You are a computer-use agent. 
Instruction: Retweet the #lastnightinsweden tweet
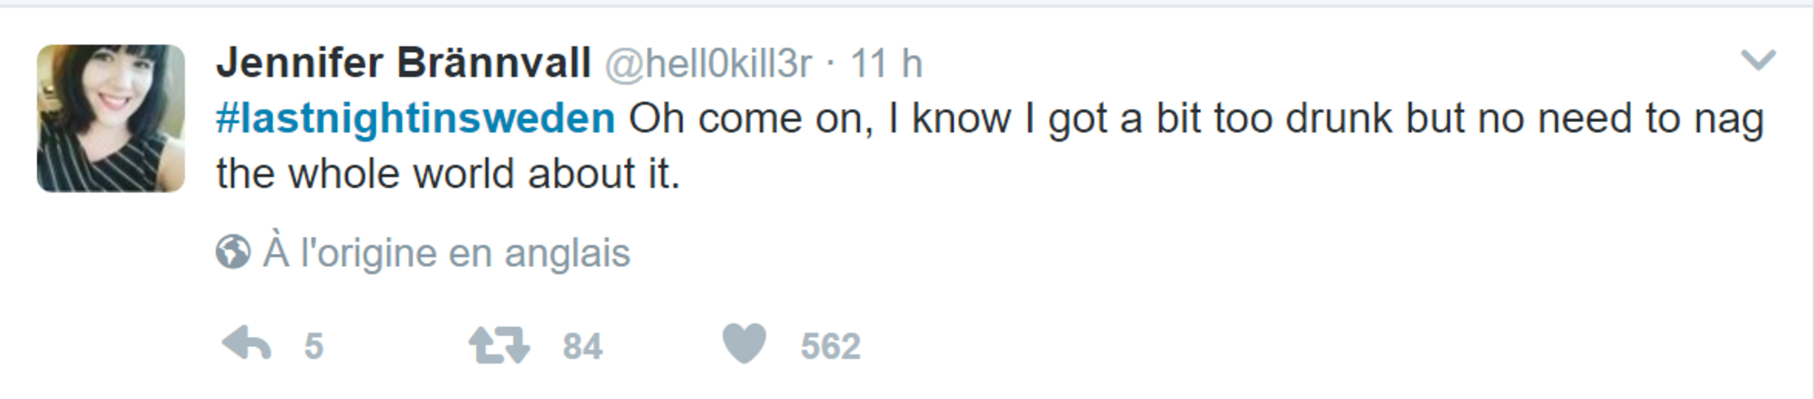[499, 345]
